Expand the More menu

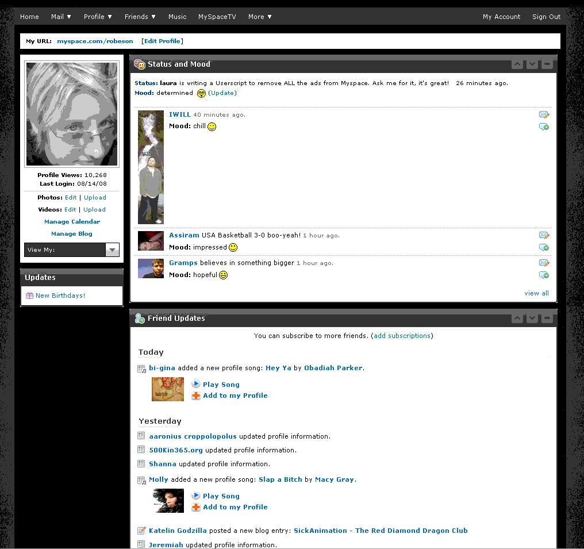point(260,17)
